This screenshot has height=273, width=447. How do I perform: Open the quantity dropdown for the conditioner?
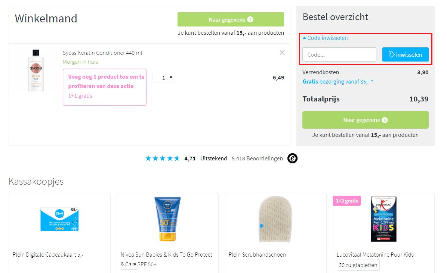[163, 77]
